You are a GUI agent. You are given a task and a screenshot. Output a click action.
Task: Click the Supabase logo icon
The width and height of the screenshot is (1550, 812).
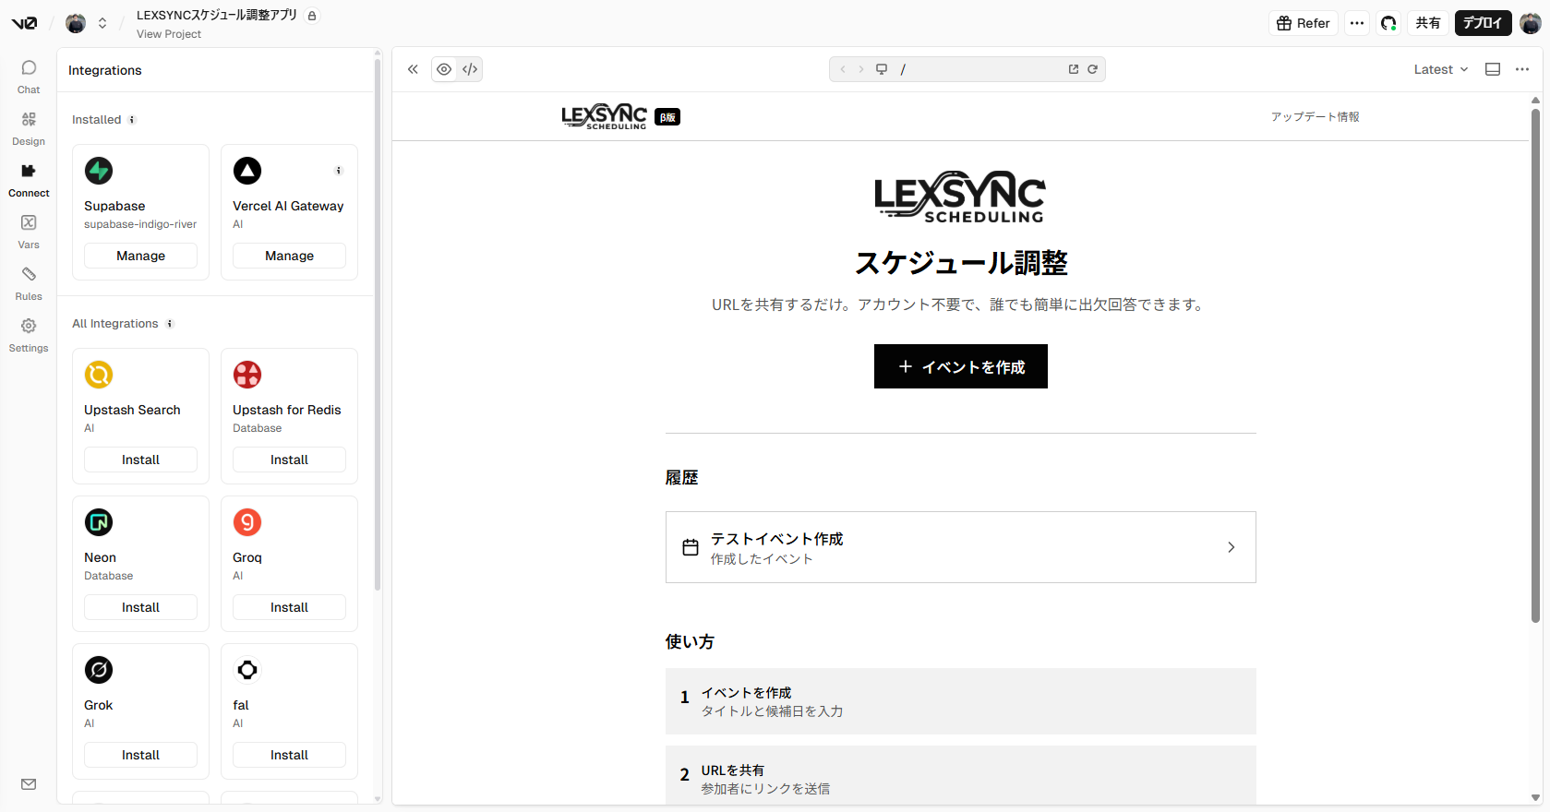point(99,171)
